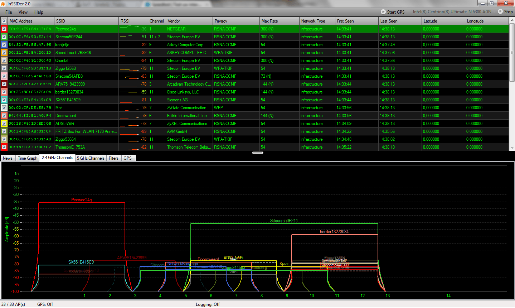Click the Start GPS play icon

[x=383, y=12]
